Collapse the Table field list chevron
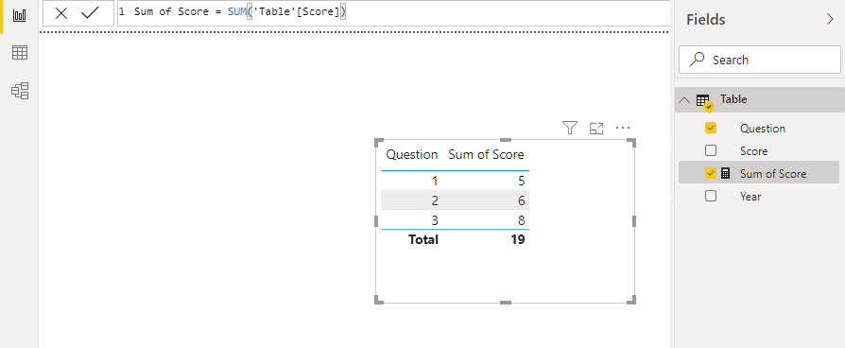This screenshot has height=348, width=845. (684, 100)
